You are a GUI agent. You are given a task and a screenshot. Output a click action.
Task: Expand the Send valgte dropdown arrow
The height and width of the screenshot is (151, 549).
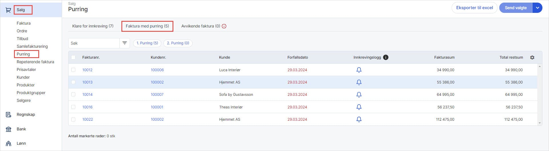537,8
